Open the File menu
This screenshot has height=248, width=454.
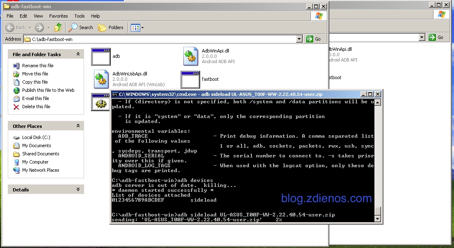tap(10, 16)
